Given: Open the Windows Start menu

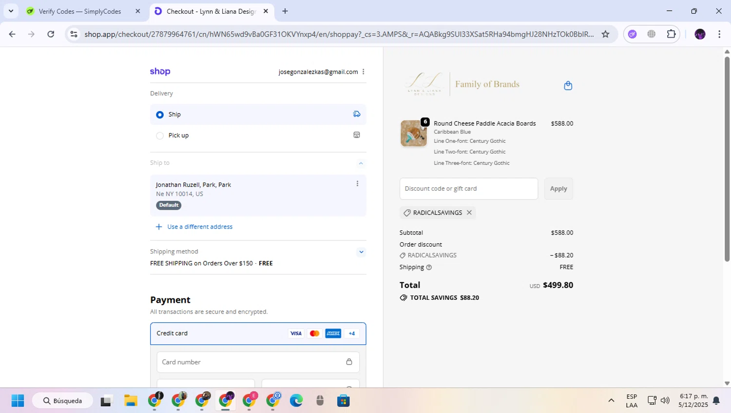Looking at the screenshot, I should pyautogui.click(x=18, y=401).
